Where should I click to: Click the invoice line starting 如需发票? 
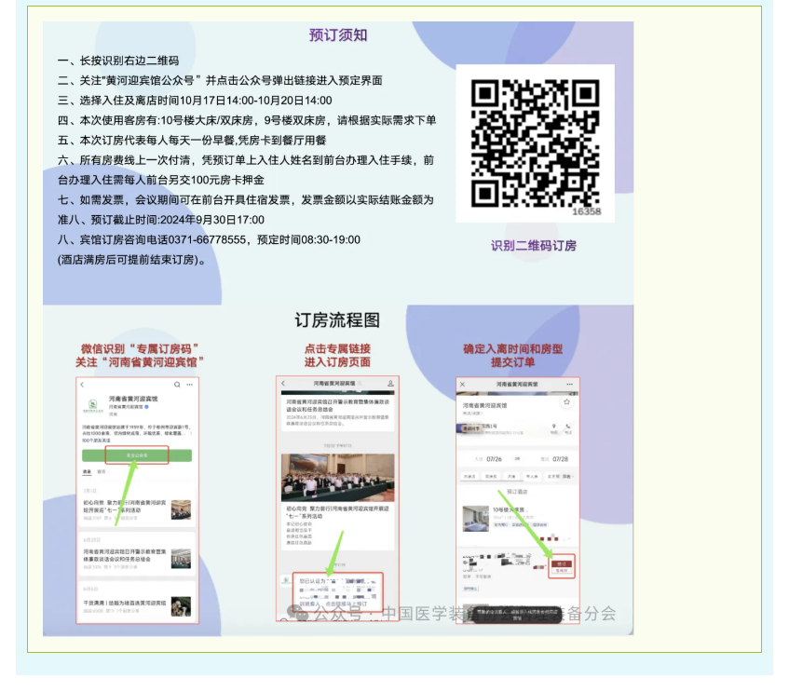(x=246, y=200)
